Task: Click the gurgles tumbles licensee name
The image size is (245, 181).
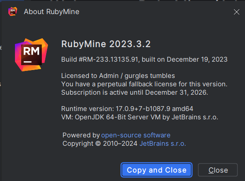Action: [150, 76]
